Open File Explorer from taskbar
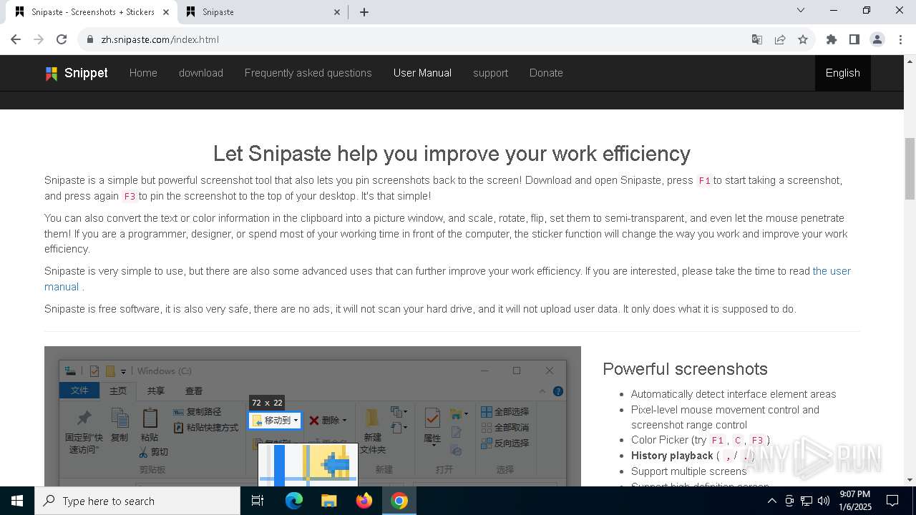The width and height of the screenshot is (916, 515). 328,501
